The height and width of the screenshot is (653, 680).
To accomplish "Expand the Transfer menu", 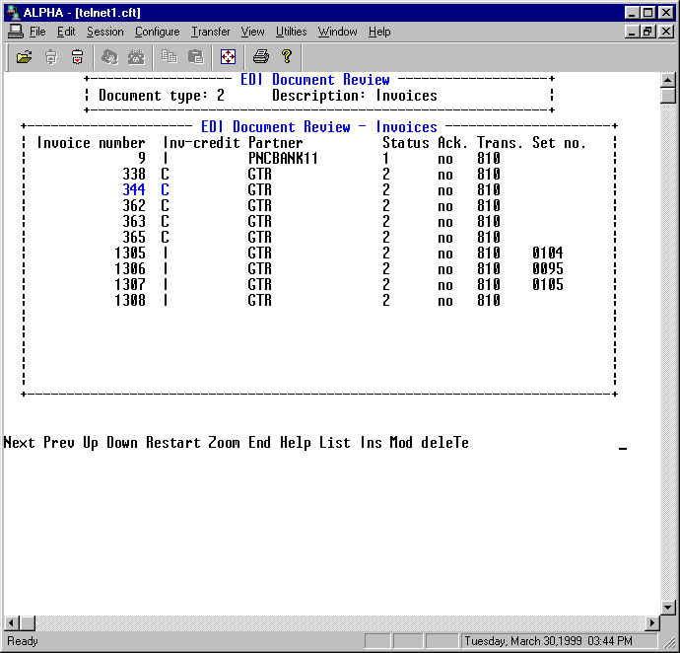I will (210, 32).
